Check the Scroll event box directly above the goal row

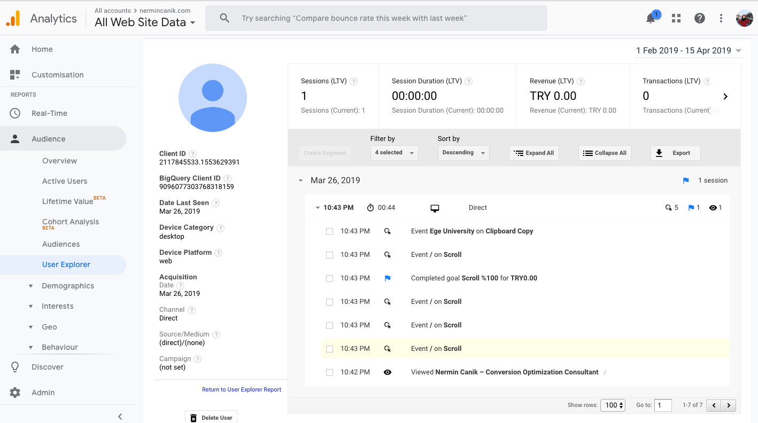(x=329, y=255)
